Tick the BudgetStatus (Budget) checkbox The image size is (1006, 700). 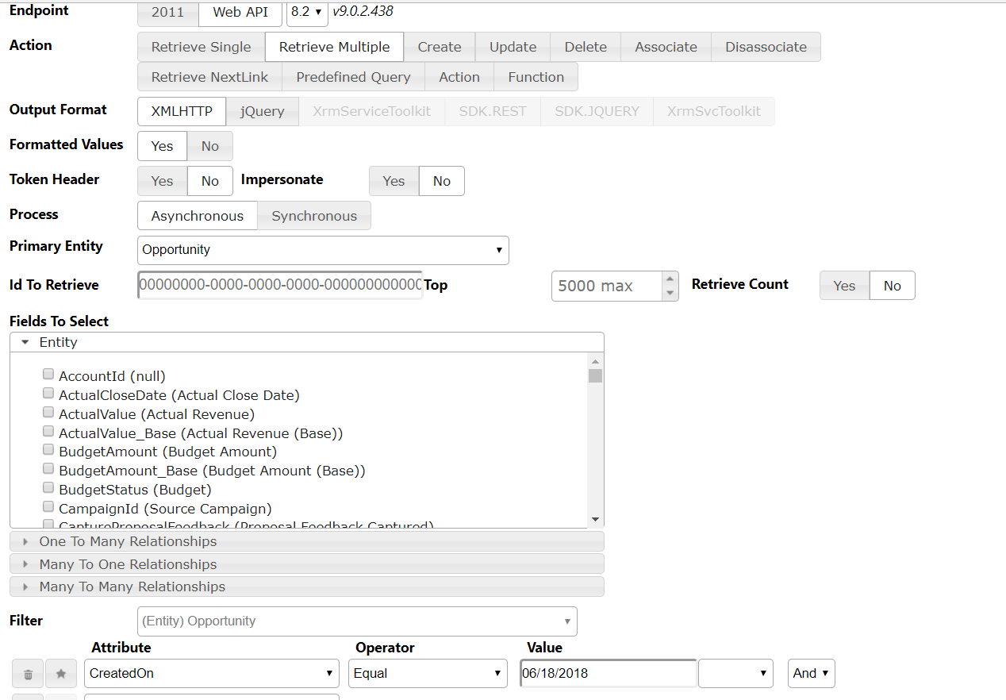click(49, 488)
